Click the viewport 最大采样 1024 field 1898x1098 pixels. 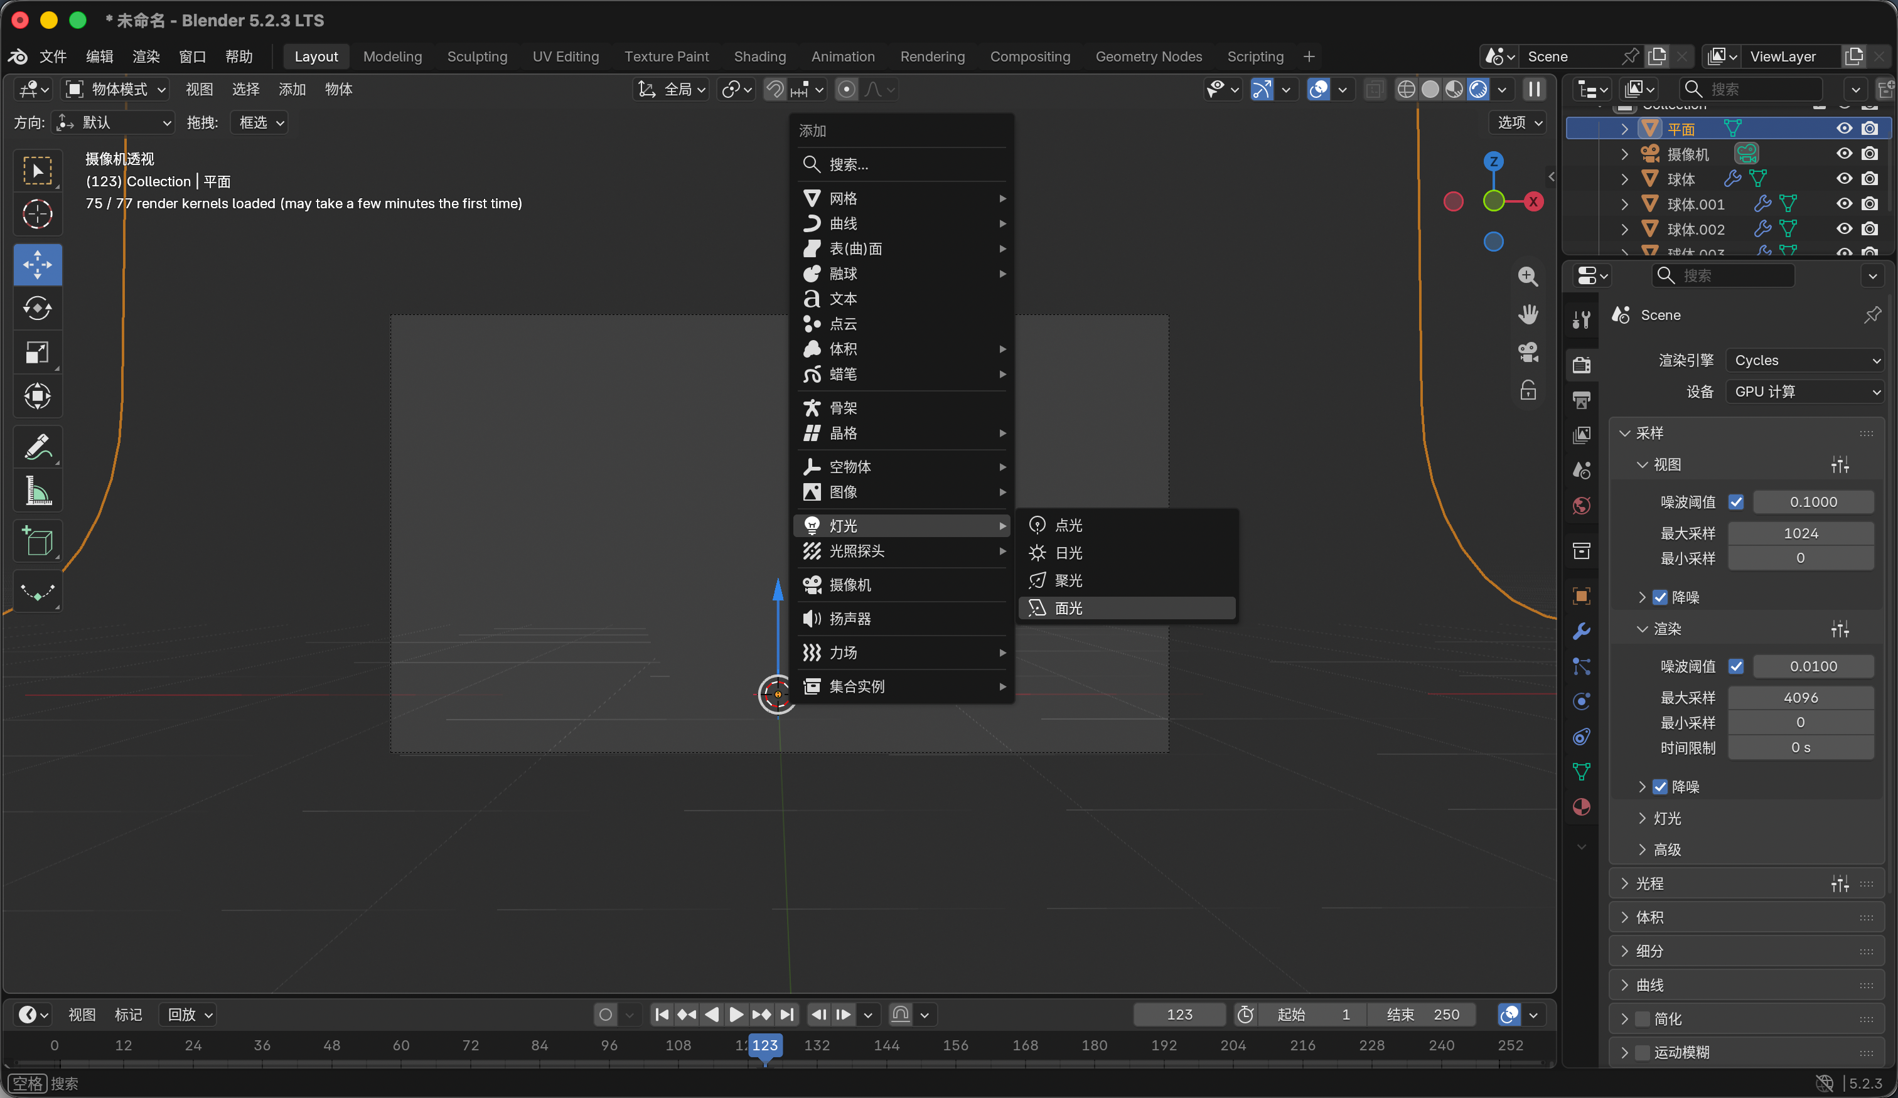1800,533
